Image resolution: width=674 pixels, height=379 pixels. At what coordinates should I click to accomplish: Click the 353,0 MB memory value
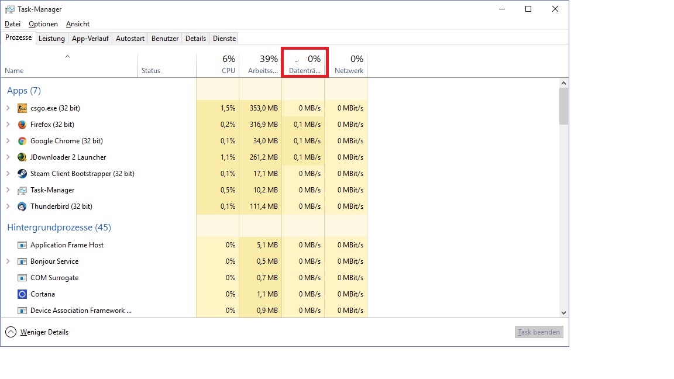(x=263, y=108)
